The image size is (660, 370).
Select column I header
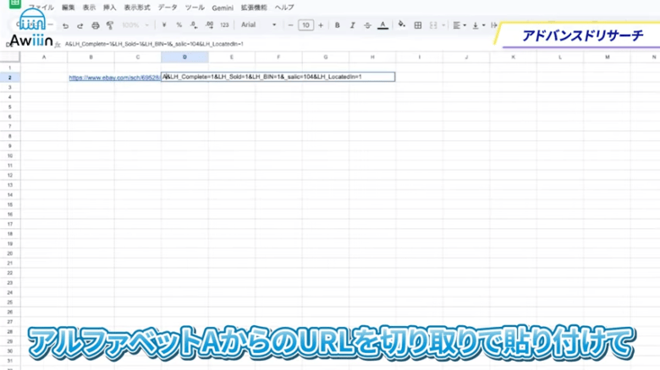[419, 57]
